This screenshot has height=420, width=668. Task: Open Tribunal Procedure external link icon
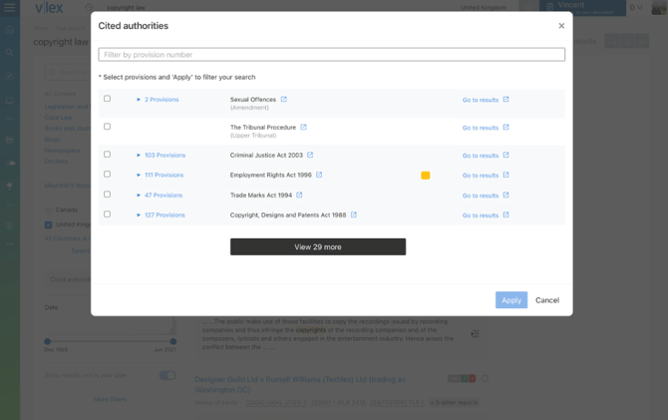click(x=303, y=127)
